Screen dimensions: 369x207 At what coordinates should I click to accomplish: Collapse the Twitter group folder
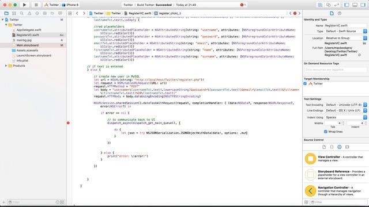(x=6, y=25)
